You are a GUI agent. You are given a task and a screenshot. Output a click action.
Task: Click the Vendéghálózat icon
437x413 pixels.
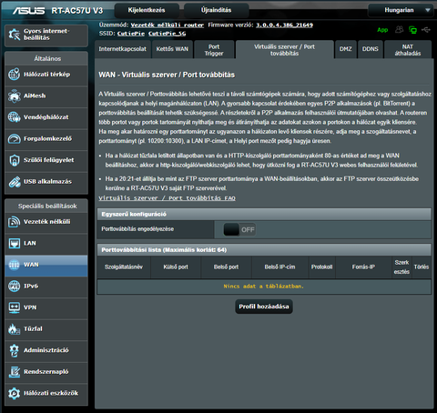14,117
